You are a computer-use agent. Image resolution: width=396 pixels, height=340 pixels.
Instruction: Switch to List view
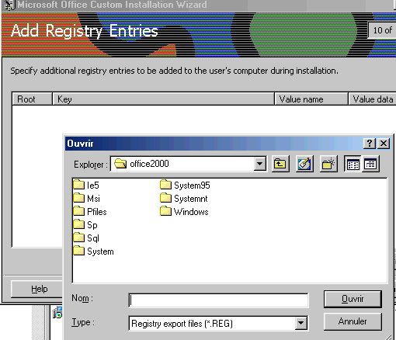click(x=353, y=164)
